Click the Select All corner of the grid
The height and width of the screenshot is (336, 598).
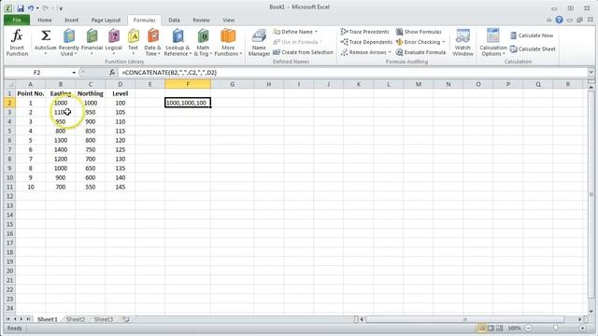[x=10, y=84]
